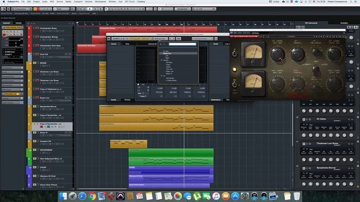Open the Use Quantize grid type dropdown
This screenshot has width=360, height=202.
pyautogui.click(x=182, y=9)
